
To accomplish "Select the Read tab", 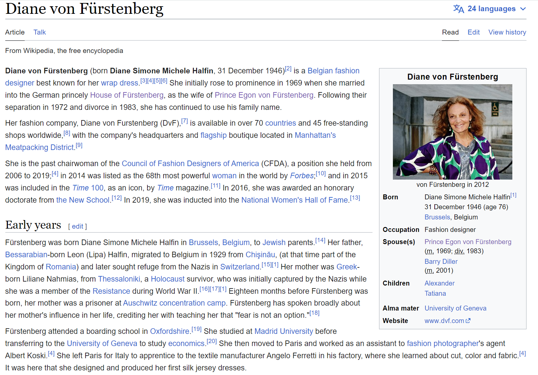I will pyautogui.click(x=450, y=32).
